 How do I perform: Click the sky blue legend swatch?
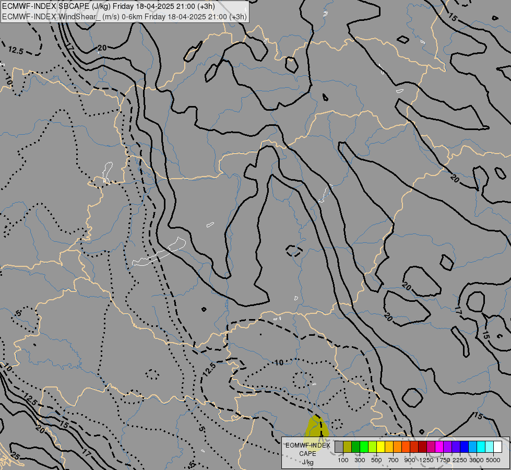(x=472, y=447)
